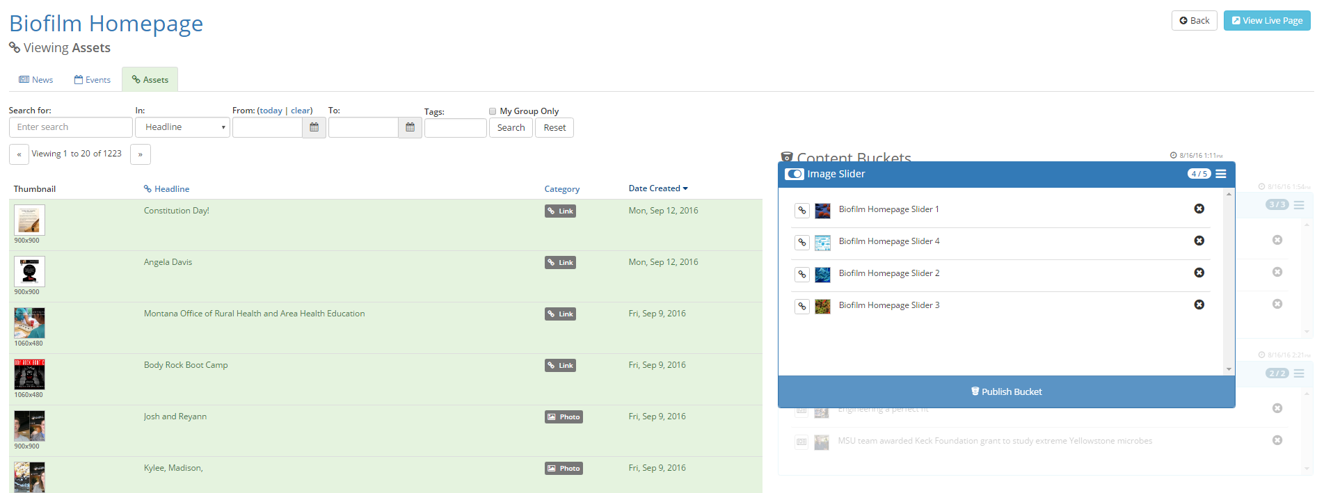Screen dimensions: 1317x493
Task: Switch to the Events tab
Action: pyautogui.click(x=93, y=80)
